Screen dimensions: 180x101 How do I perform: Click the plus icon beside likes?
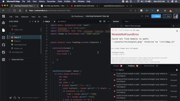click(x=142, y=16)
